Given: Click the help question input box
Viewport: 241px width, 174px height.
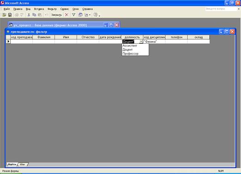Looking at the screenshot, I should [x=221, y=9].
